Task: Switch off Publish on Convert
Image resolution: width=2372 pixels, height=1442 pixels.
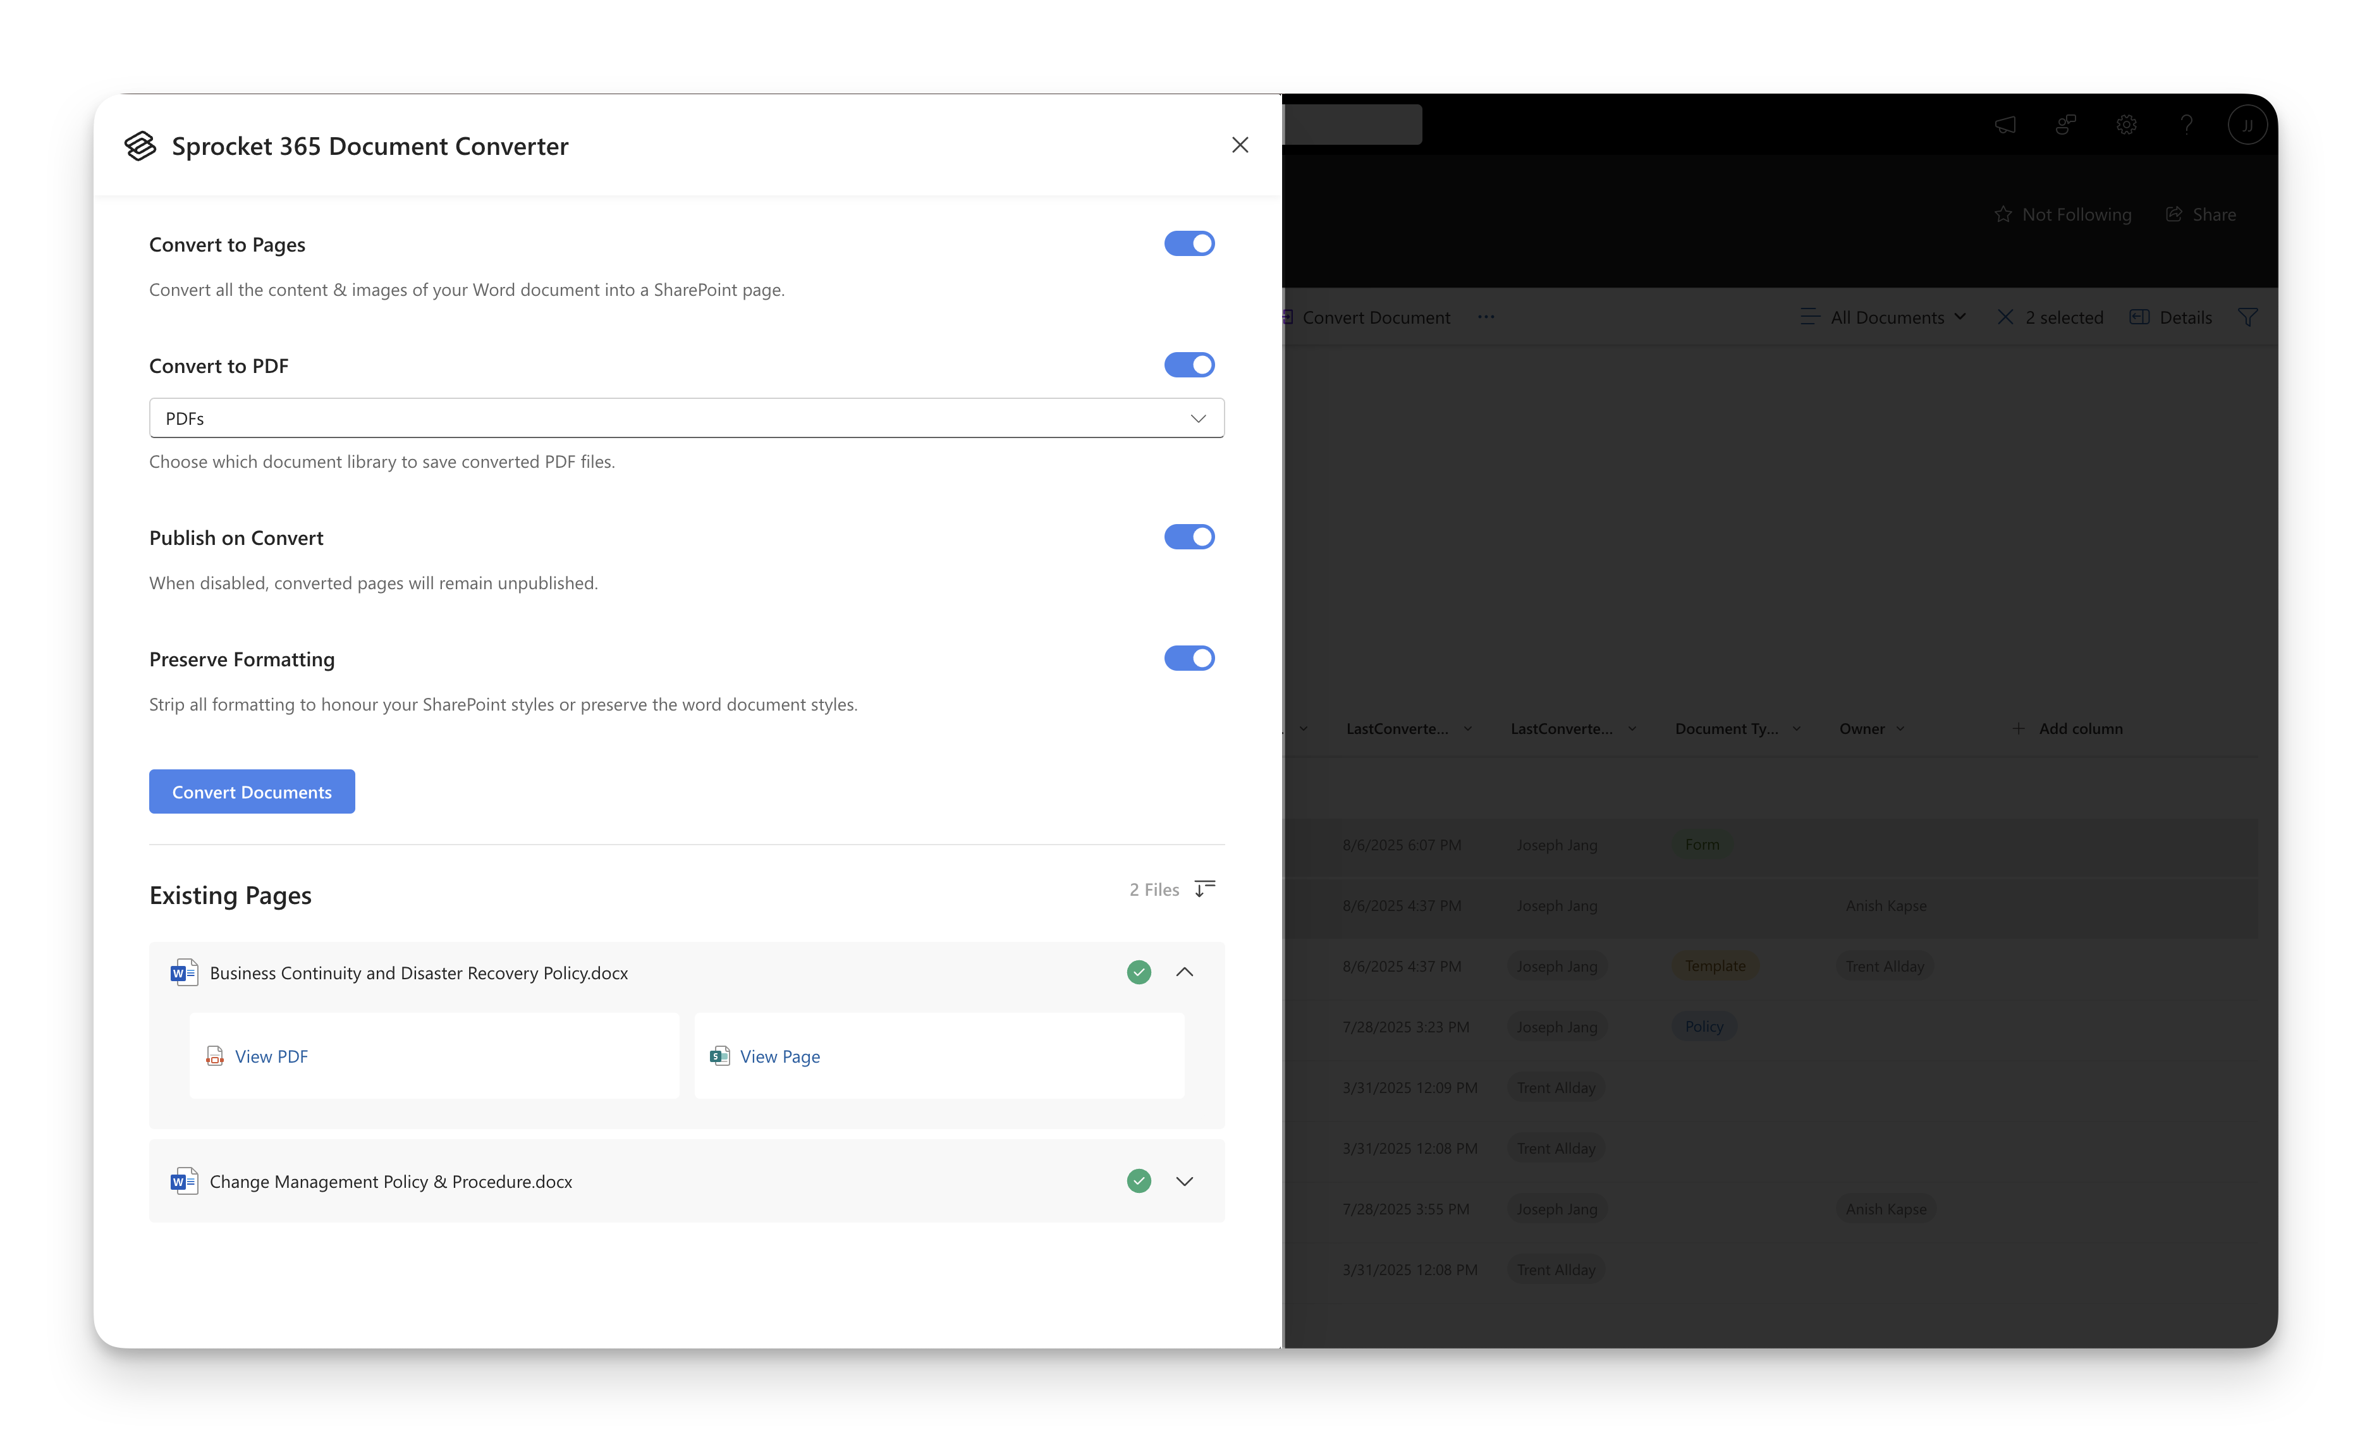Action: click(1189, 537)
